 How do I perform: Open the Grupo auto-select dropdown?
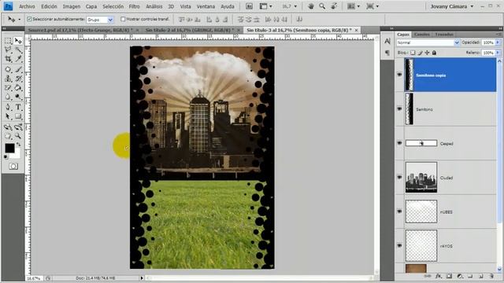click(x=110, y=20)
